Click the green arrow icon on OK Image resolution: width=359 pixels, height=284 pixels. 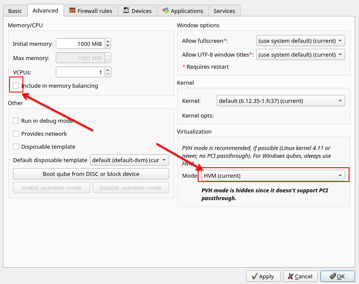(333, 276)
